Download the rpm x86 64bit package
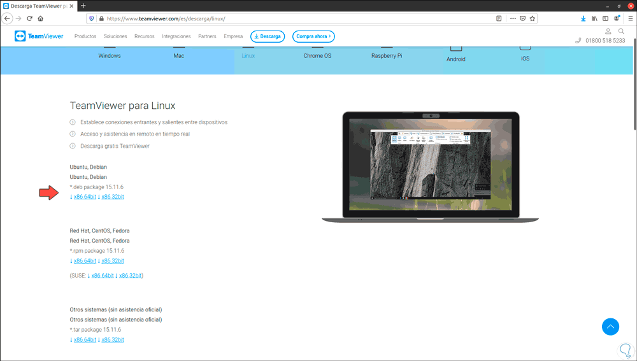 (x=85, y=260)
